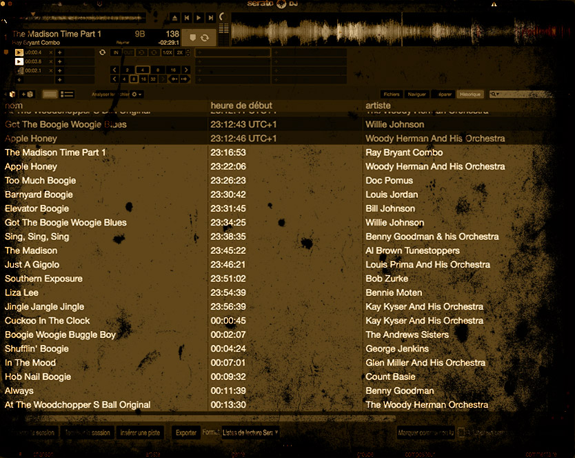Open the search magnifier filter dropdown

point(495,94)
